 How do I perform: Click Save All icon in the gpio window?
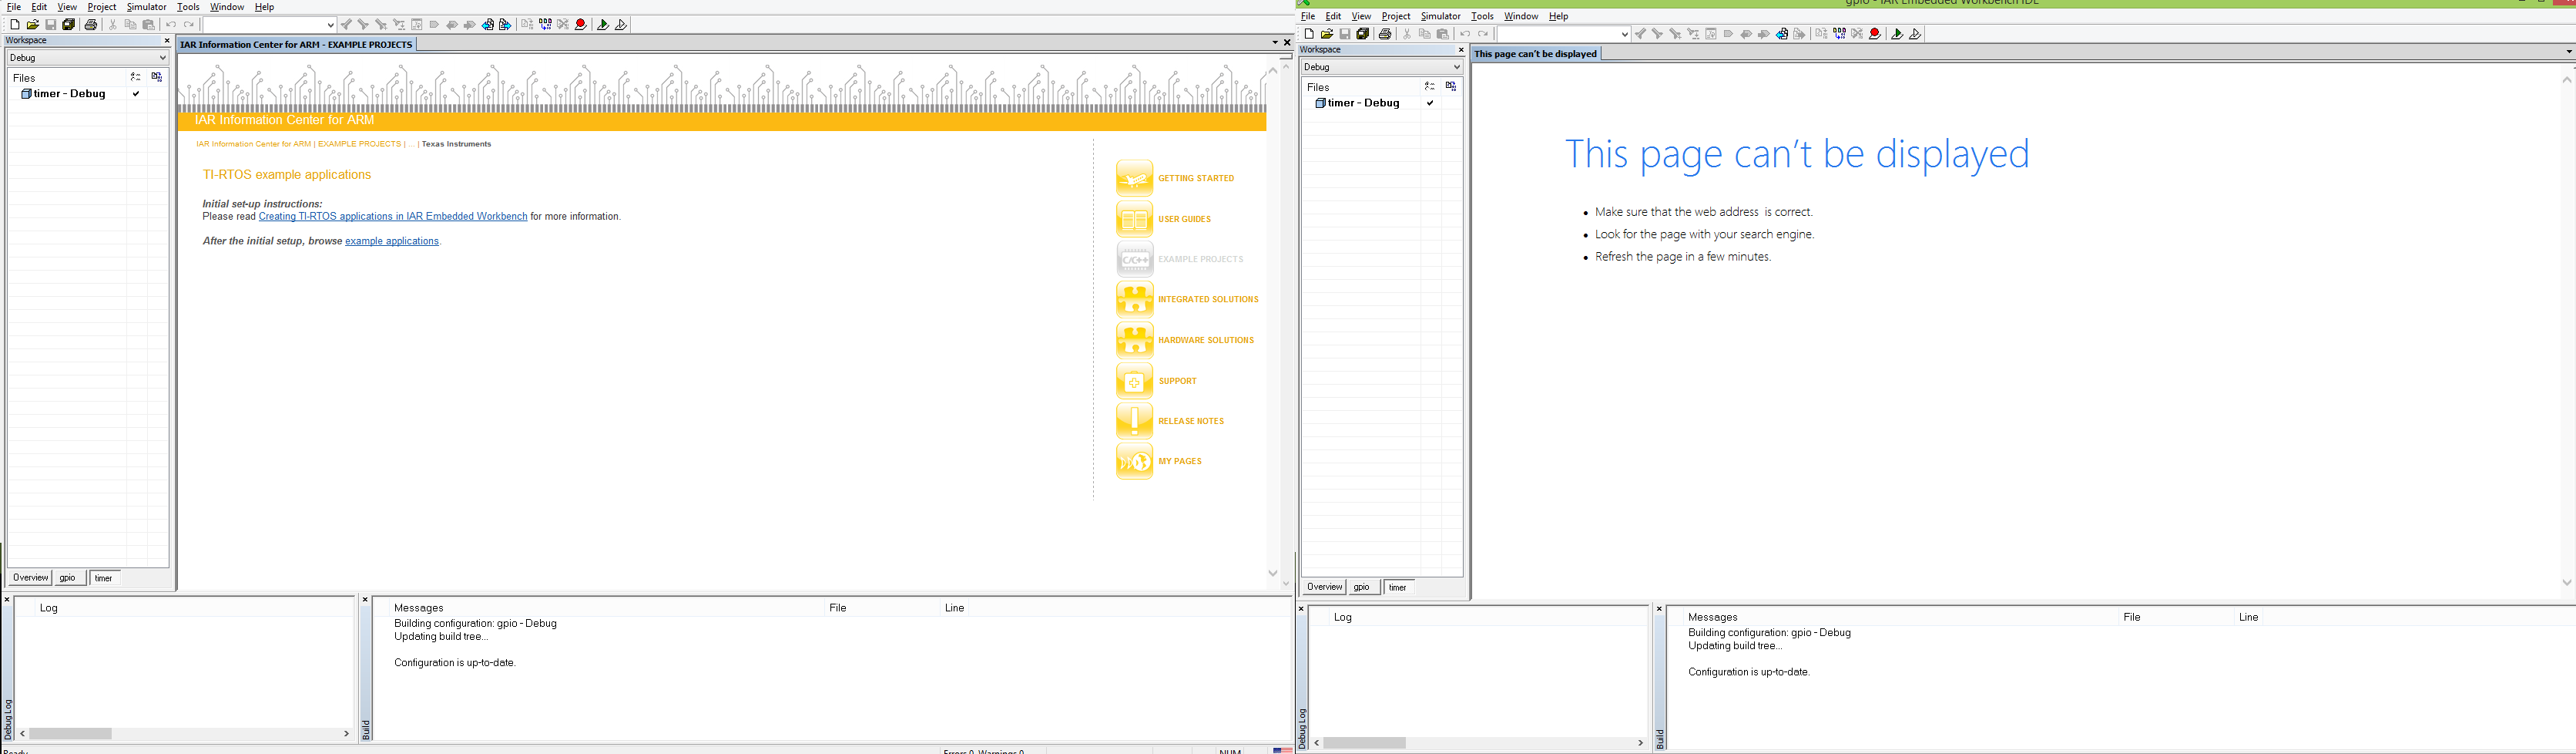click(x=1363, y=34)
